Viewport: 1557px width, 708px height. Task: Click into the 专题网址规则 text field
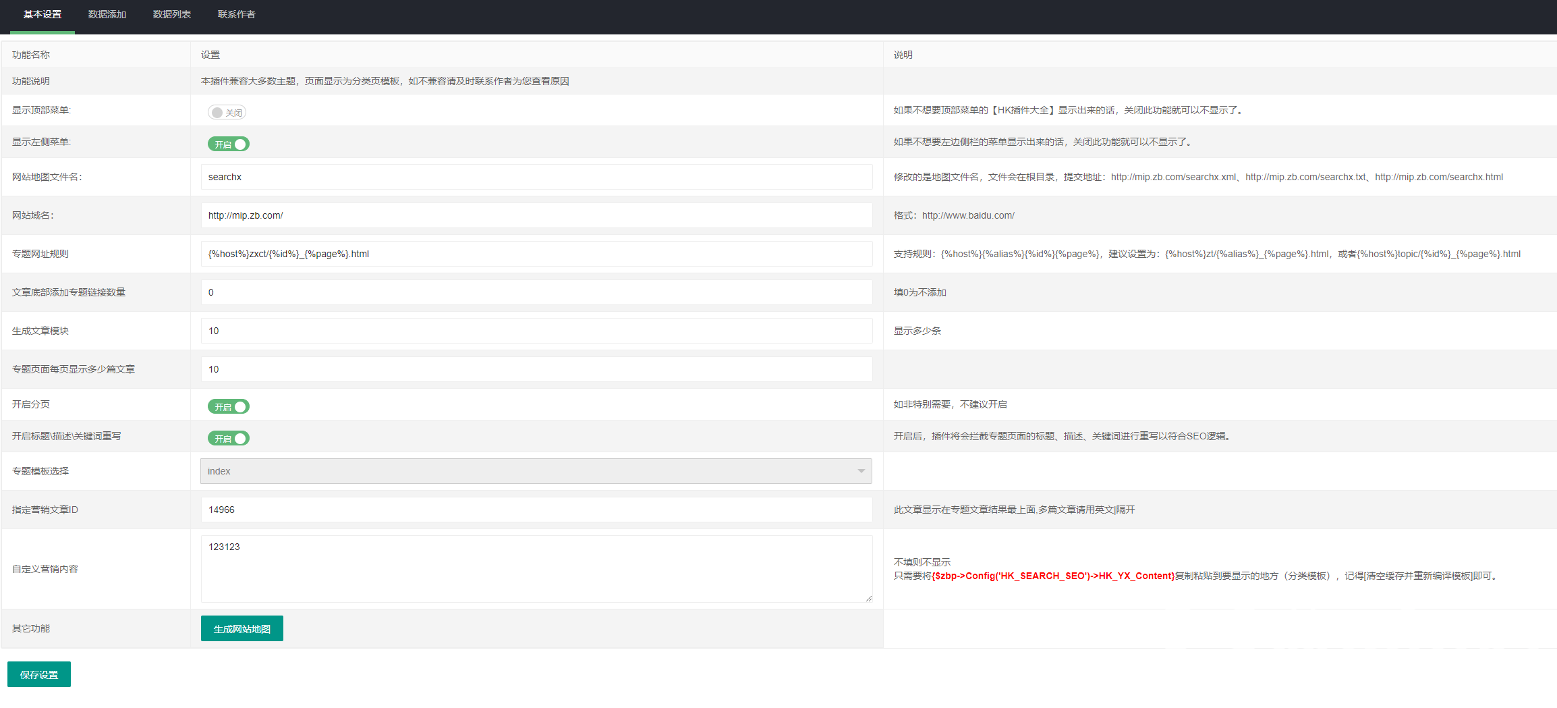point(536,254)
